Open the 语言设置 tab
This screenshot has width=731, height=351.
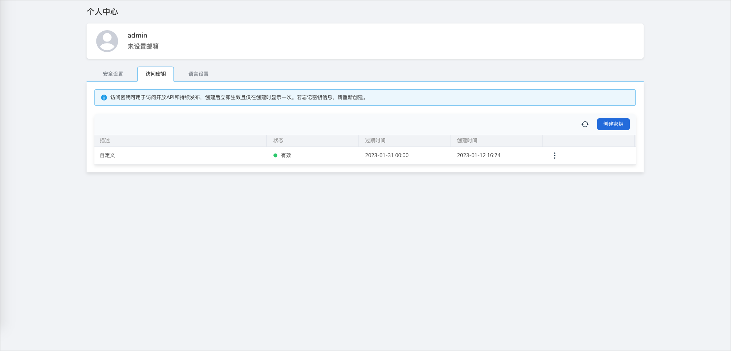coord(198,74)
